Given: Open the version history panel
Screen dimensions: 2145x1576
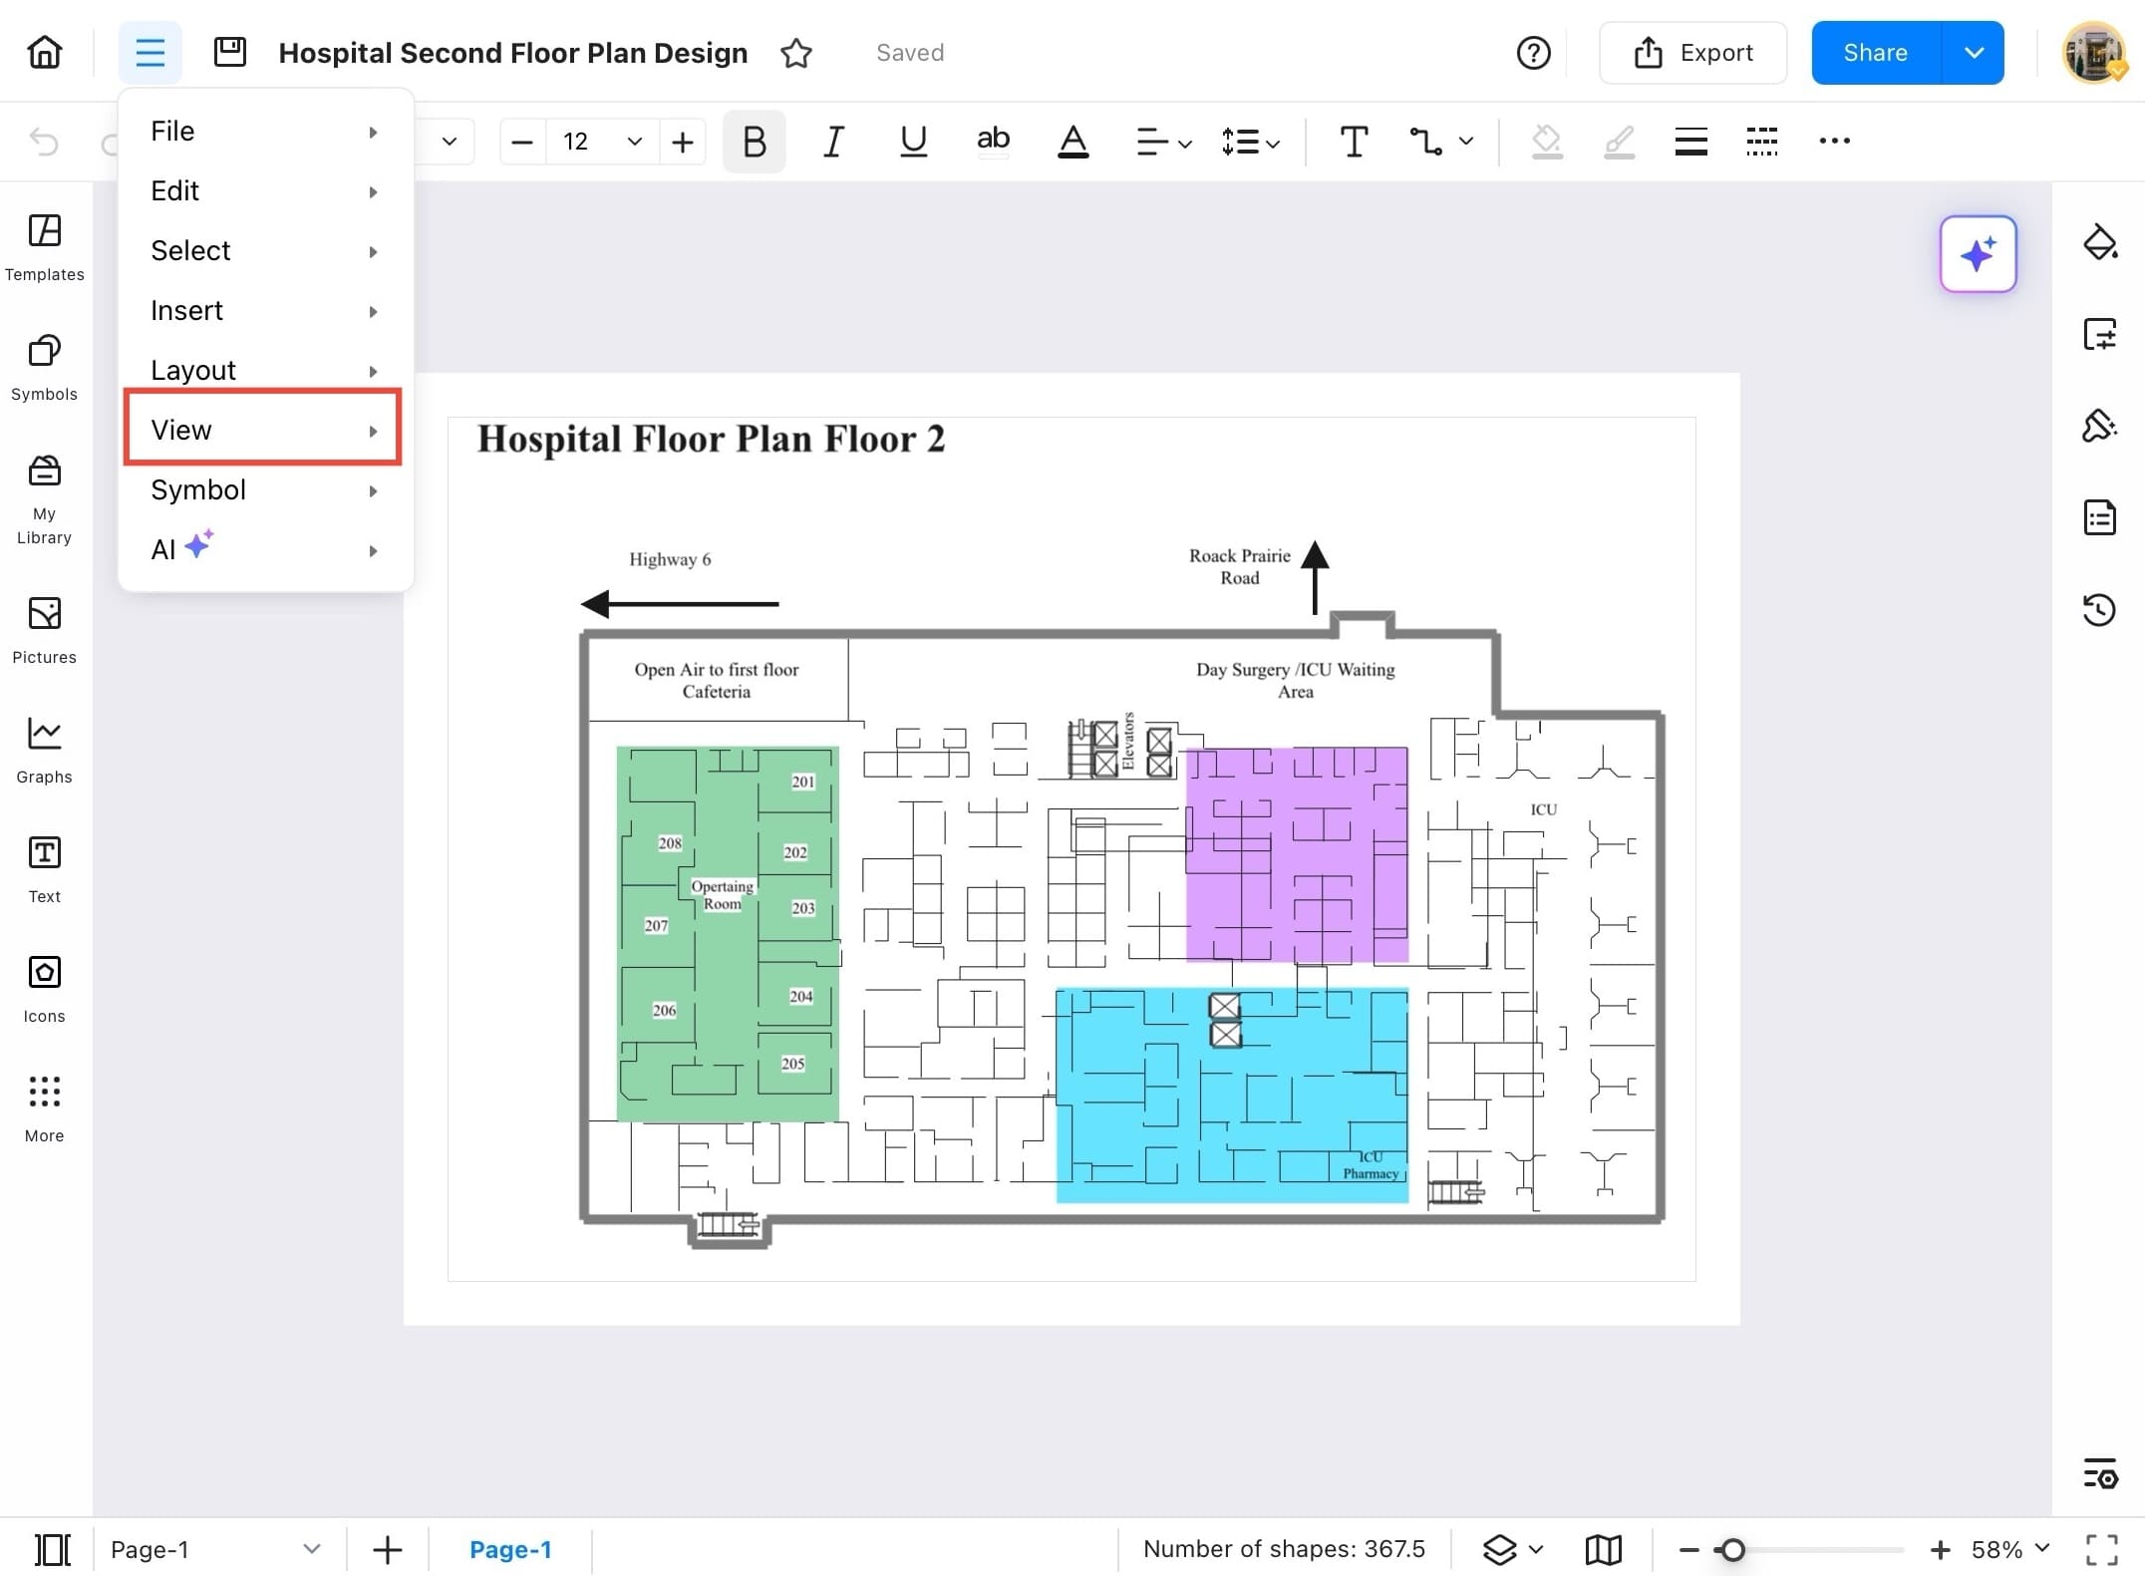Looking at the screenshot, I should coord(2101,610).
